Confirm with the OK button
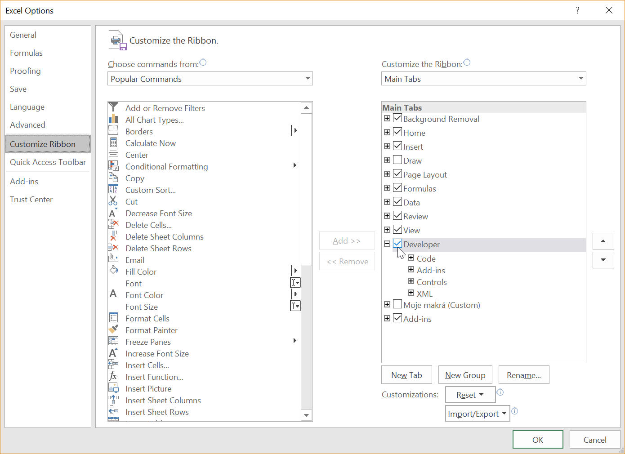This screenshot has width=625, height=454. click(x=538, y=440)
